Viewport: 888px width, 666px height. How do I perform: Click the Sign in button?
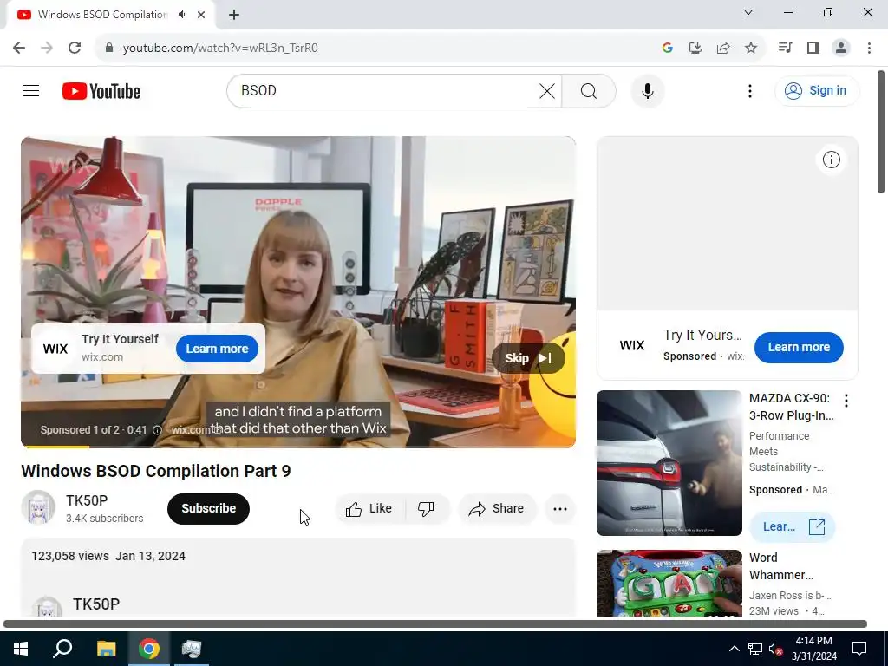817,90
